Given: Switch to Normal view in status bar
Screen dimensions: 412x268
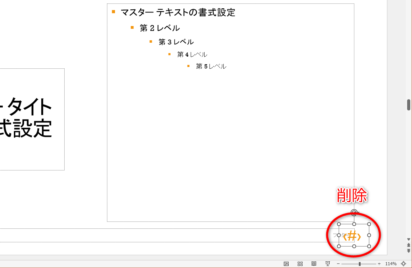Looking at the screenshot, I should pyautogui.click(x=286, y=264).
